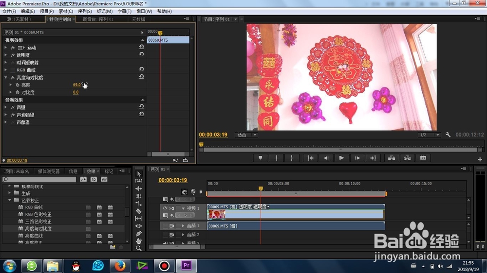This screenshot has height=273, width=487.
Task: Select the Rate Stretch tool
Action: pos(139,204)
